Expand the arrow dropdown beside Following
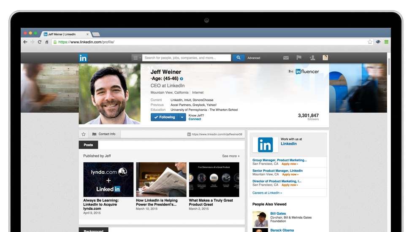 point(182,117)
